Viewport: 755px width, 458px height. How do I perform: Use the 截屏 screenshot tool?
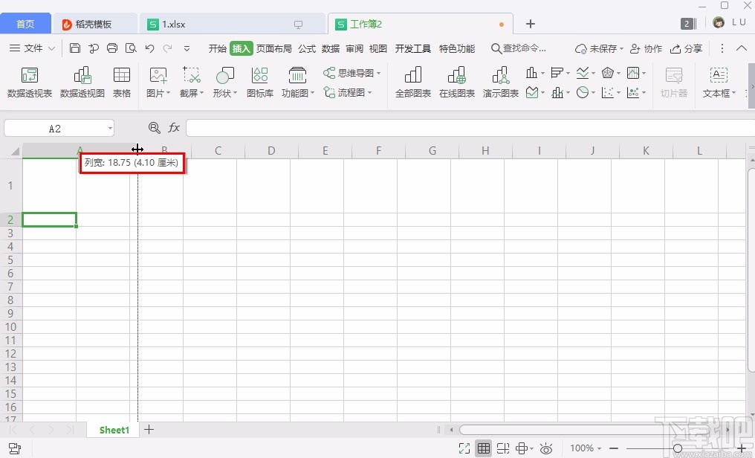click(191, 80)
